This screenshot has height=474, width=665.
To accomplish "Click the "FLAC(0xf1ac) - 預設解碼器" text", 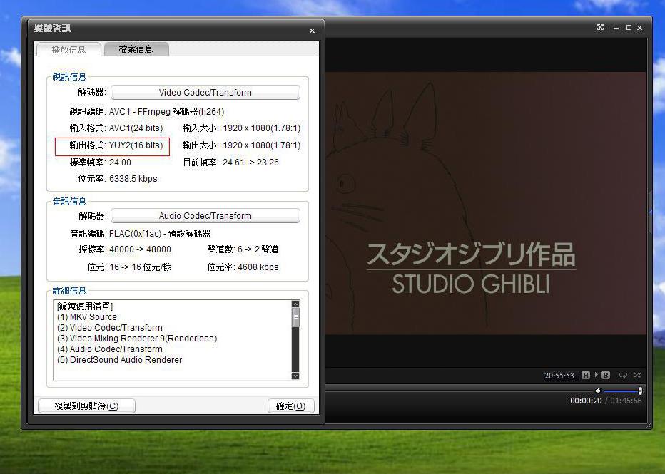I will [160, 233].
